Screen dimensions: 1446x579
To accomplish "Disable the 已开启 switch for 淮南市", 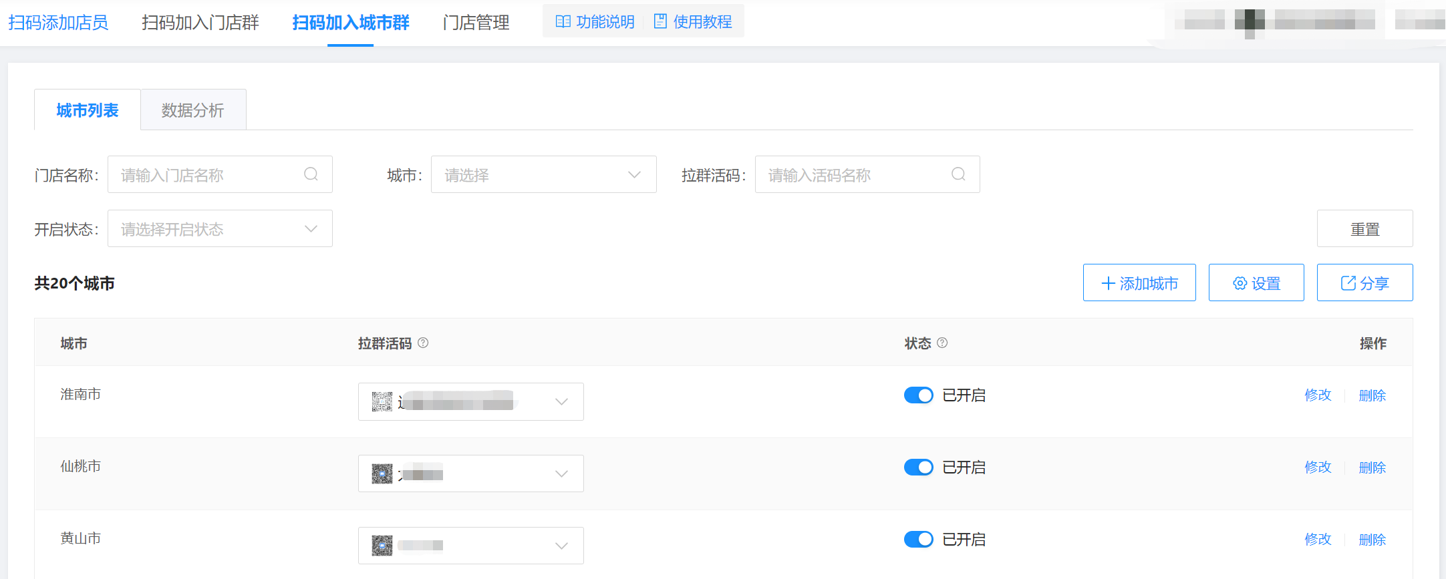I will (919, 395).
